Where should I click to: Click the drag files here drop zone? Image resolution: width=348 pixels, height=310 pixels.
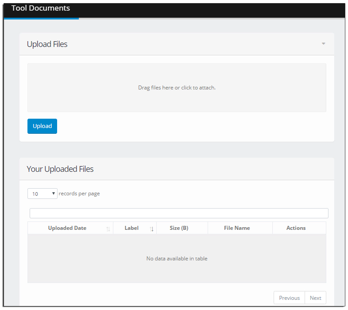coord(177,97)
